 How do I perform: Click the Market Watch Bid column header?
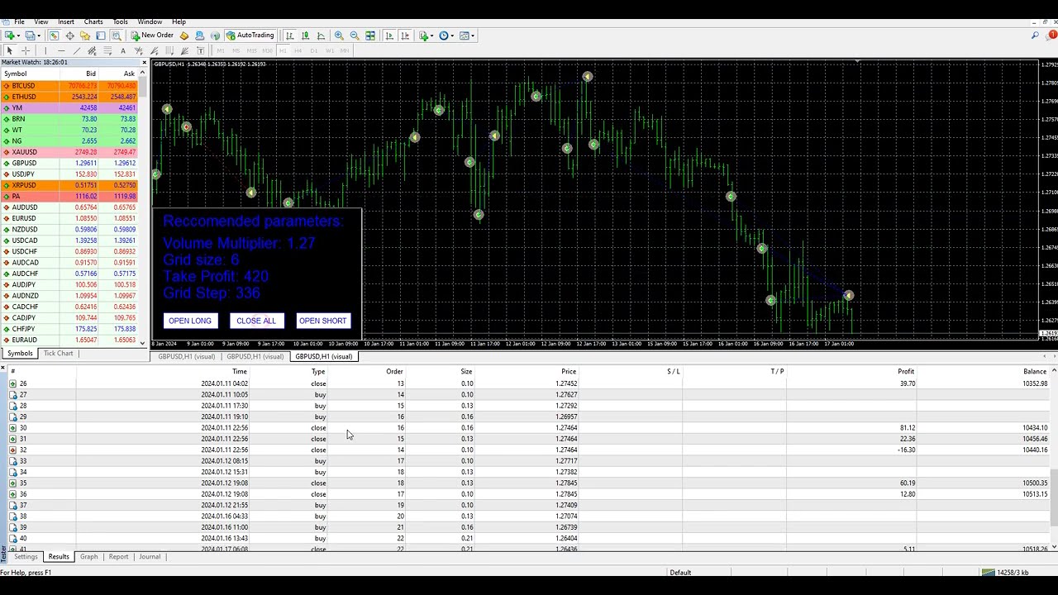pos(91,74)
